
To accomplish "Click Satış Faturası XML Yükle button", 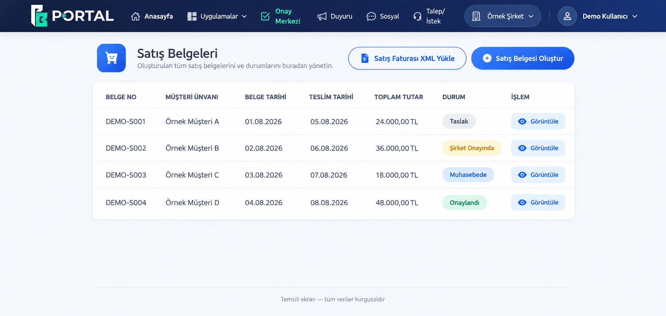I will point(407,58).
